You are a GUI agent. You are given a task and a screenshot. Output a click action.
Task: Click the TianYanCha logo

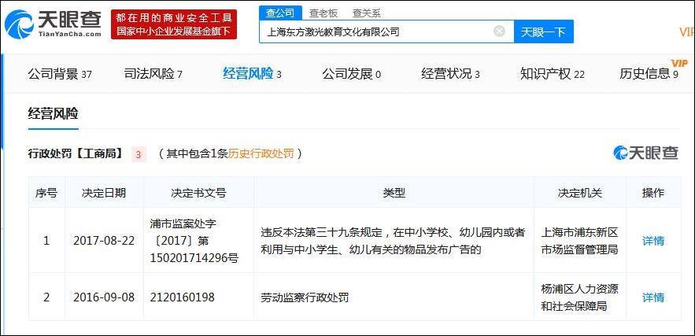point(54,24)
